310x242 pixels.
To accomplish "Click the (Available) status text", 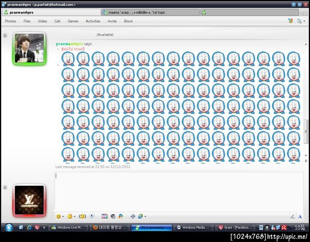I will (105, 35).
